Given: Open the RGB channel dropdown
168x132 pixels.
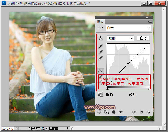Looking at the screenshot, I should (120, 38).
